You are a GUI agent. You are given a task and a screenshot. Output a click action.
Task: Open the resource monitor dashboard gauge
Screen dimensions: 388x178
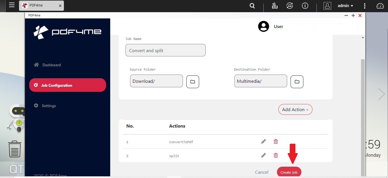pyautogui.click(x=380, y=6)
